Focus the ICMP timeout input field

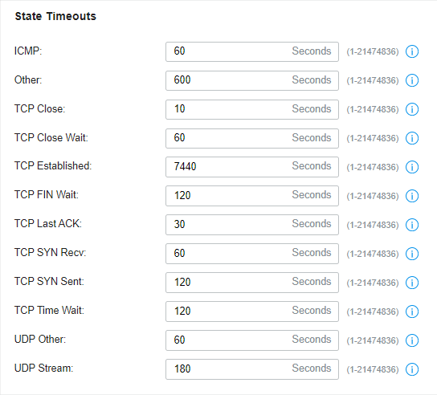pos(252,51)
